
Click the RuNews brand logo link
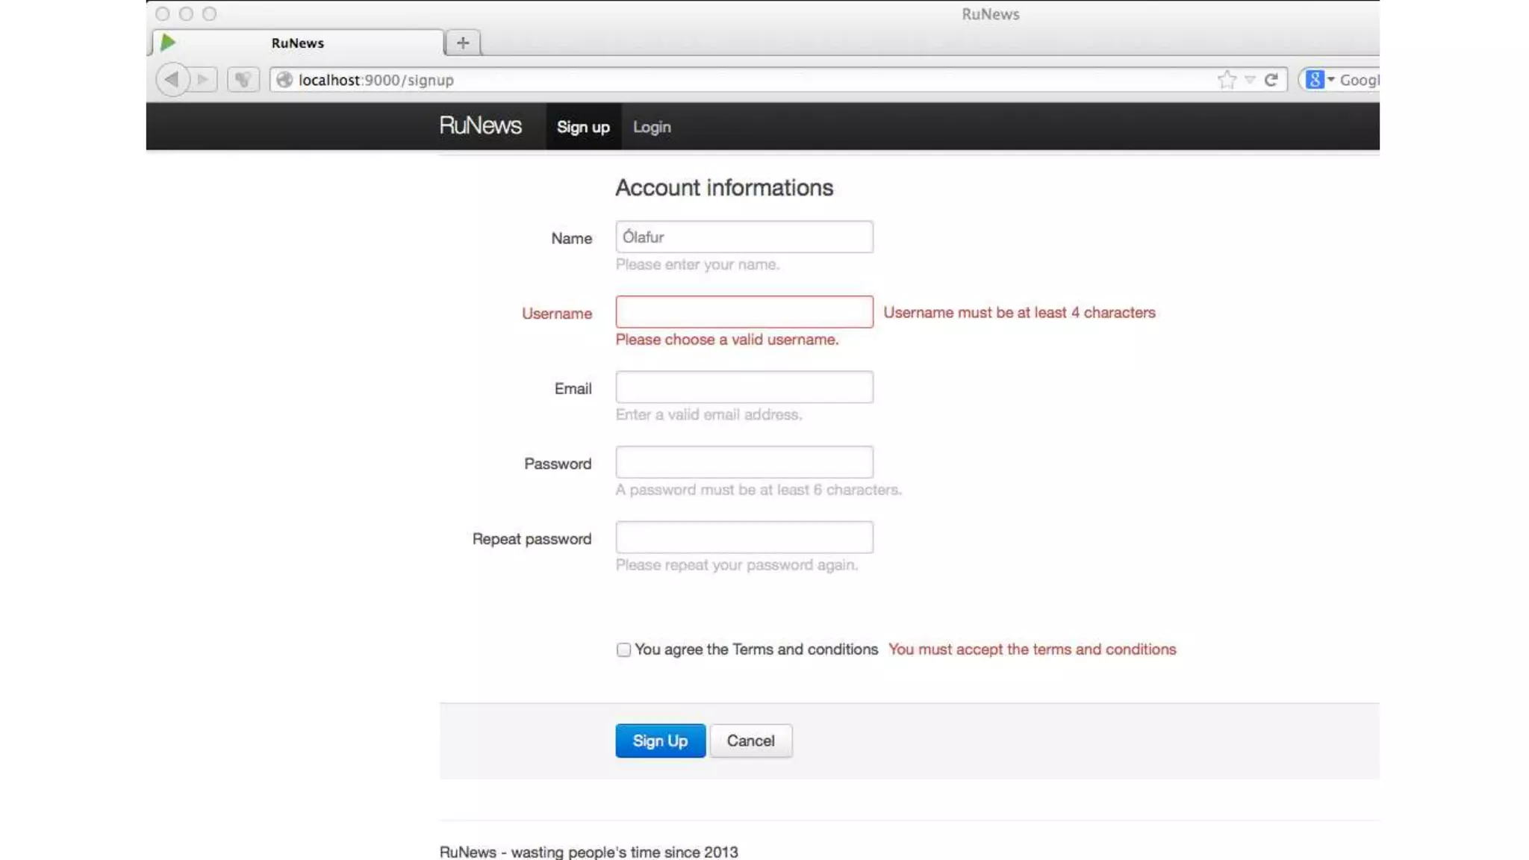tap(480, 125)
